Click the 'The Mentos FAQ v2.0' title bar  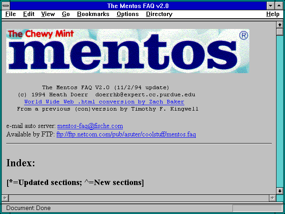[x=138, y=6]
